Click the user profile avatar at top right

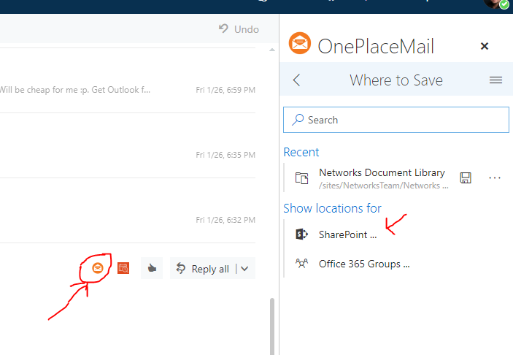pyautogui.click(x=496, y=3)
